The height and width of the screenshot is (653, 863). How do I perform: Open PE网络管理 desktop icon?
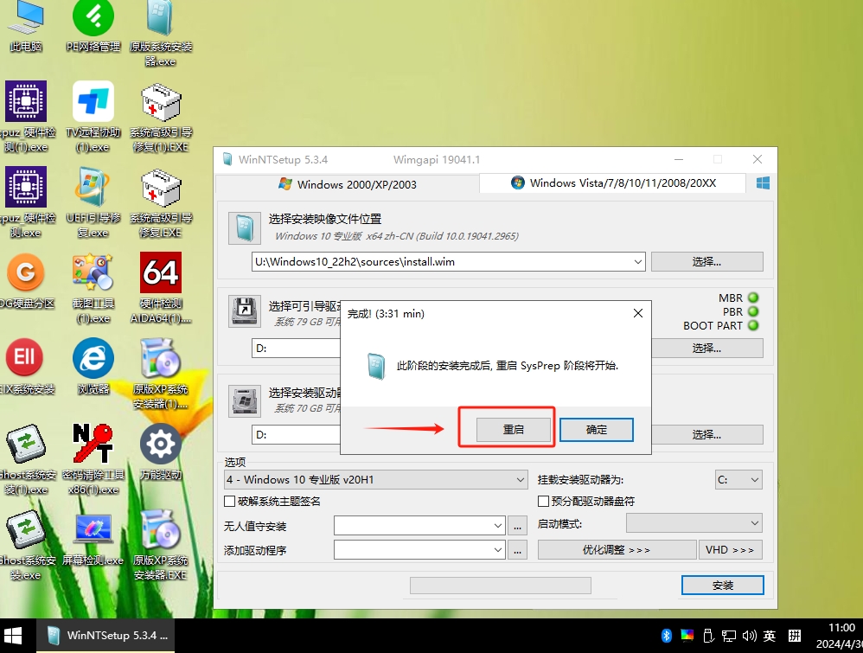click(x=93, y=25)
